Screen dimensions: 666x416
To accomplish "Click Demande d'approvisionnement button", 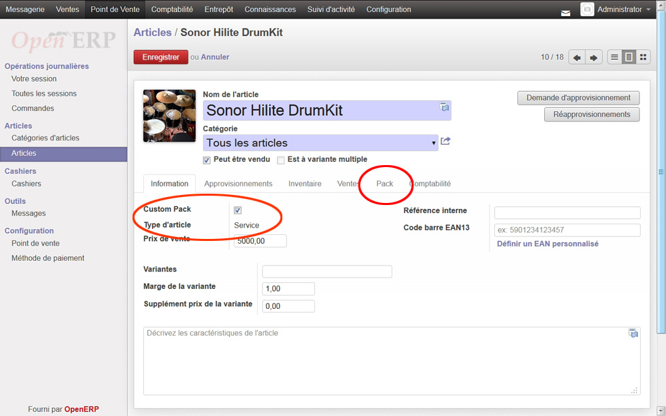I will point(579,98).
